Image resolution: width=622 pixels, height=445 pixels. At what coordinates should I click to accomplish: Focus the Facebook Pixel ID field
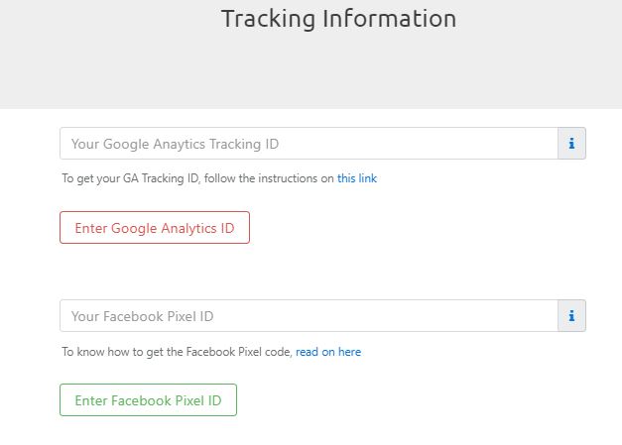point(310,316)
